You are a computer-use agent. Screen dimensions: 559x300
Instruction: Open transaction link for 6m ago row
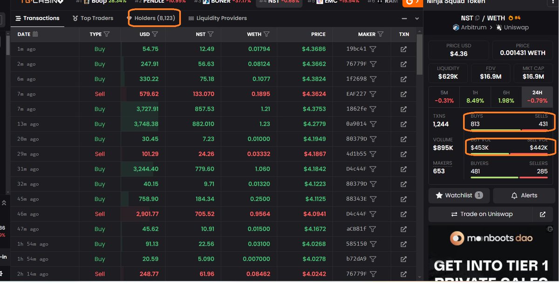[403, 79]
